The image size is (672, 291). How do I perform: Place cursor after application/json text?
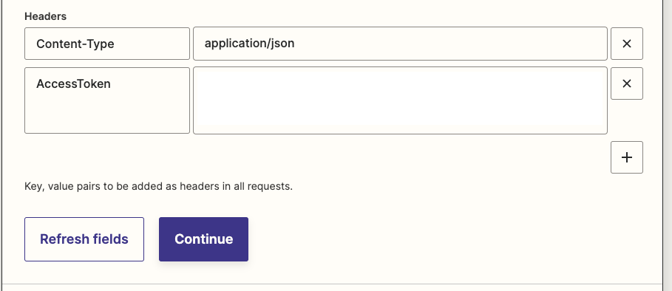pos(295,44)
